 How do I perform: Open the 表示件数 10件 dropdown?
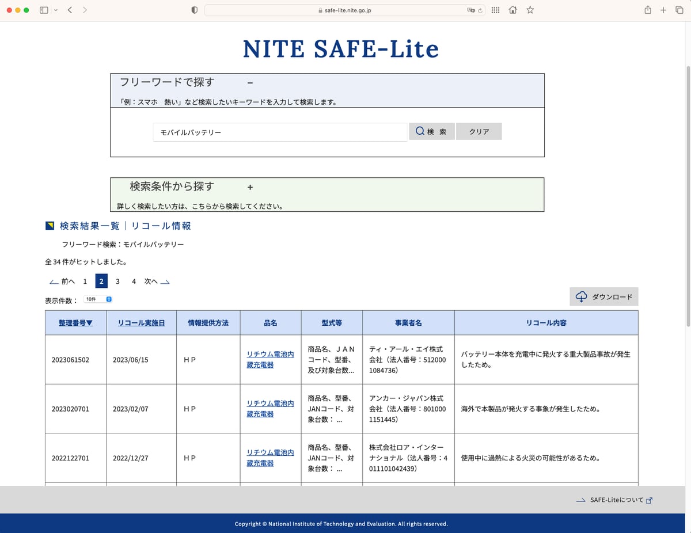98,299
